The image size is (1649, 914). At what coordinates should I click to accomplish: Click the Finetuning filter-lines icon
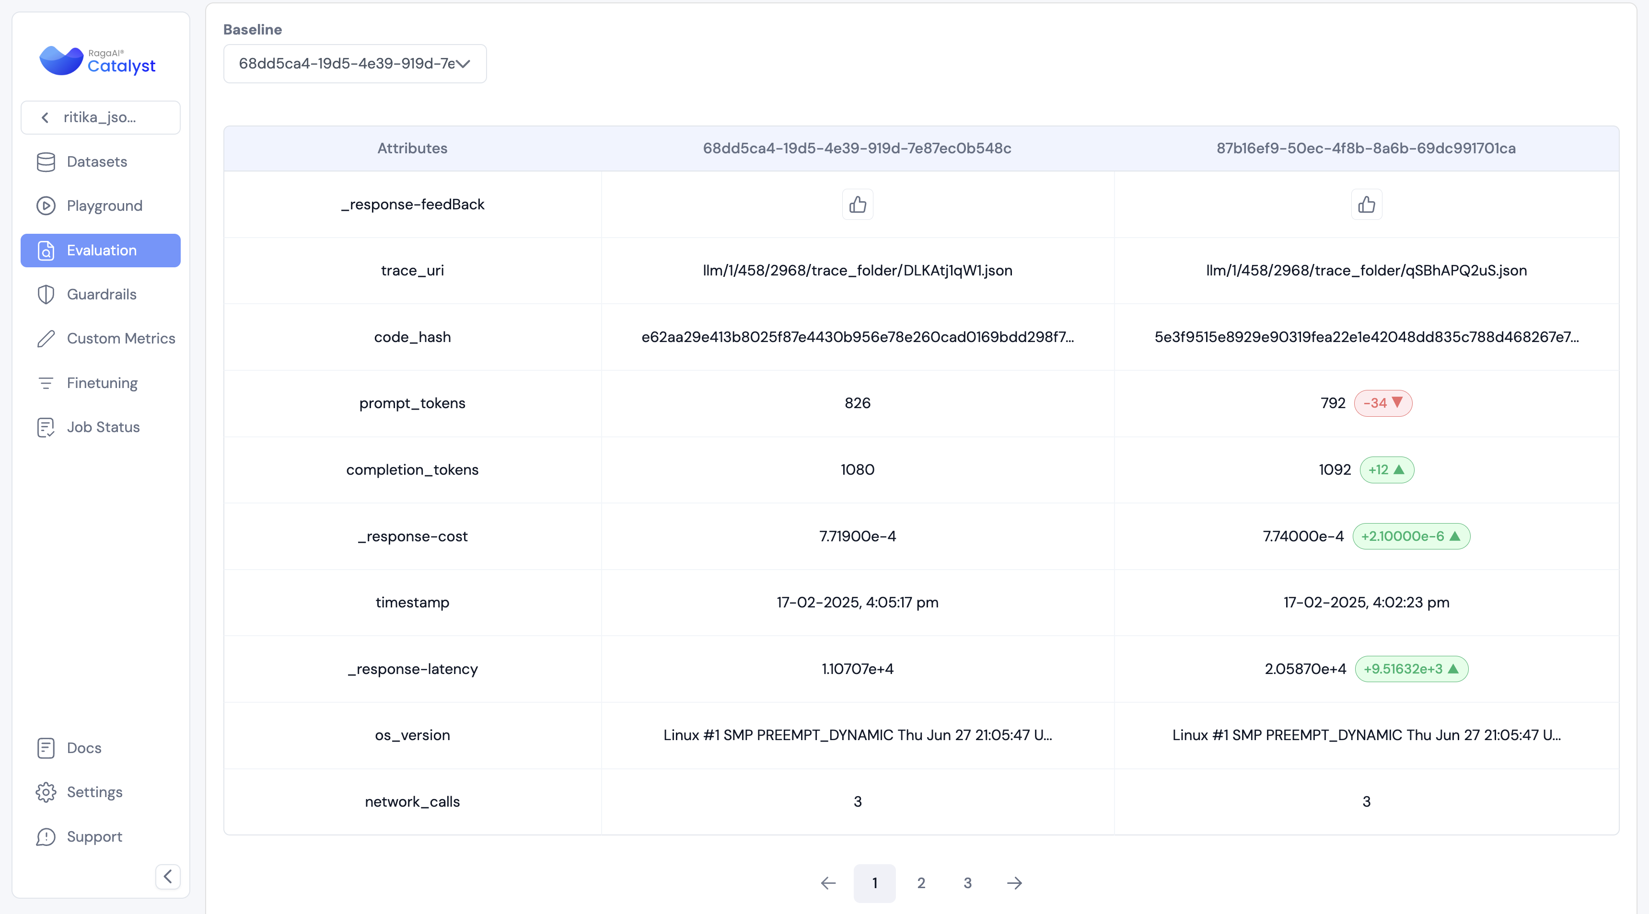(x=46, y=383)
